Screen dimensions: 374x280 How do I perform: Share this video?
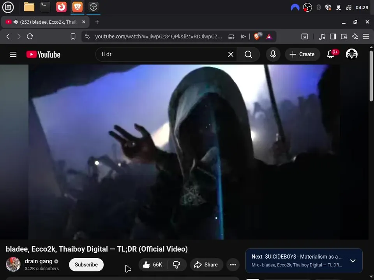coord(206,264)
